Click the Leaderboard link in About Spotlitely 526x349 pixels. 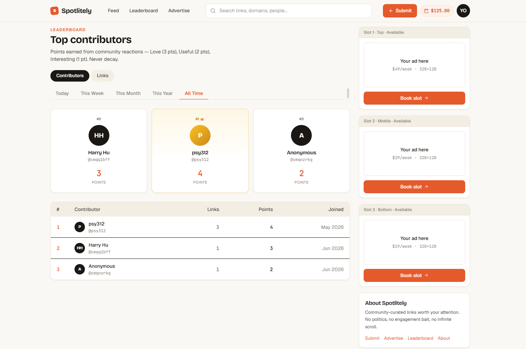coord(420,338)
